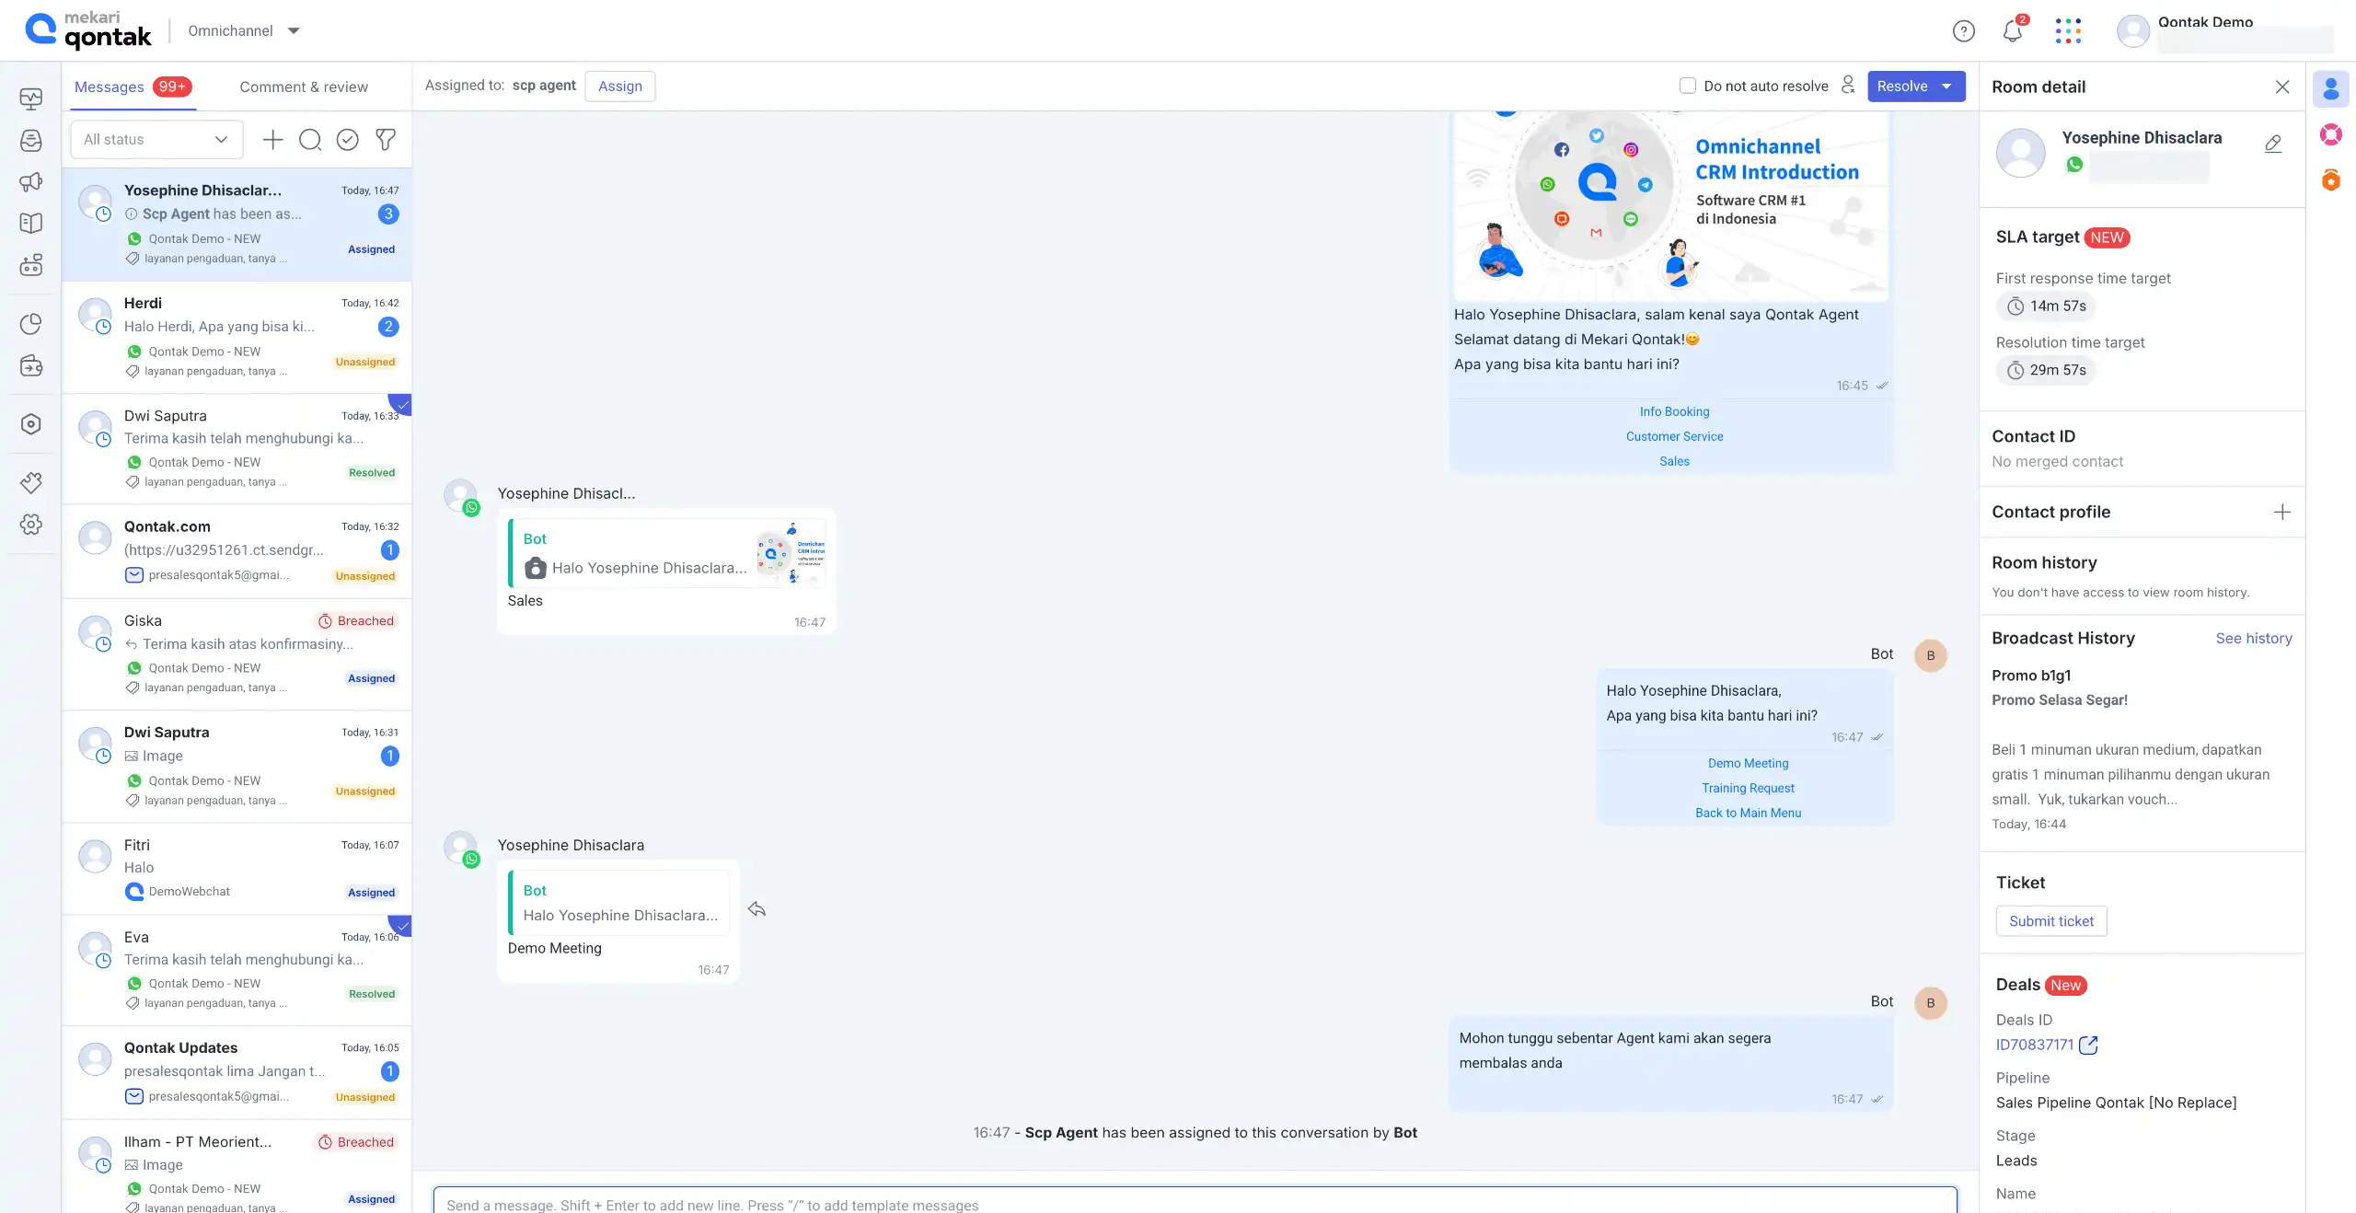Click the help question mark icon
Screen dimensions: 2356x1213
(x=1963, y=31)
